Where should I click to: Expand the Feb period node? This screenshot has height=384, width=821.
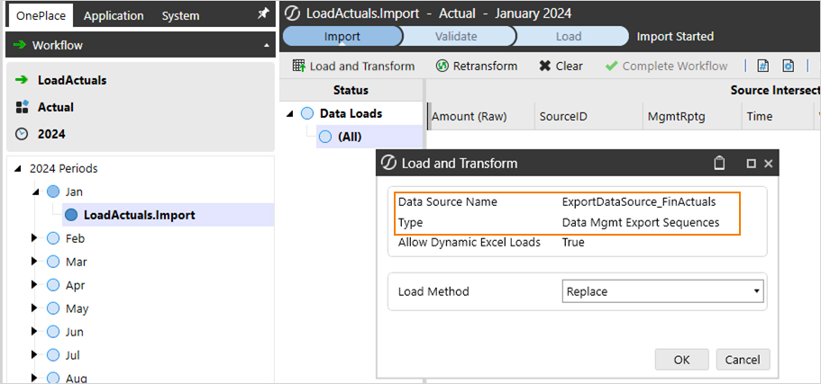[35, 238]
